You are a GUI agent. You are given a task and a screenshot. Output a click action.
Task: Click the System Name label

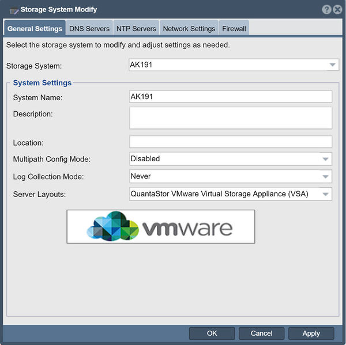[37, 98]
